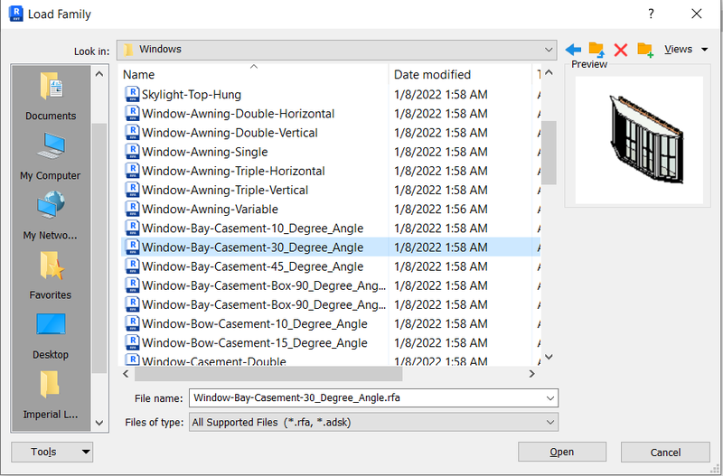The width and height of the screenshot is (723, 476).
Task: Open My Network in the places sidebar
Action: pyautogui.click(x=51, y=216)
